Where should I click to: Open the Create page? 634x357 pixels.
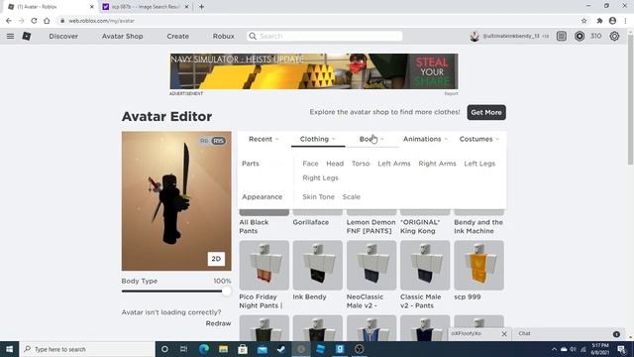[x=178, y=36]
